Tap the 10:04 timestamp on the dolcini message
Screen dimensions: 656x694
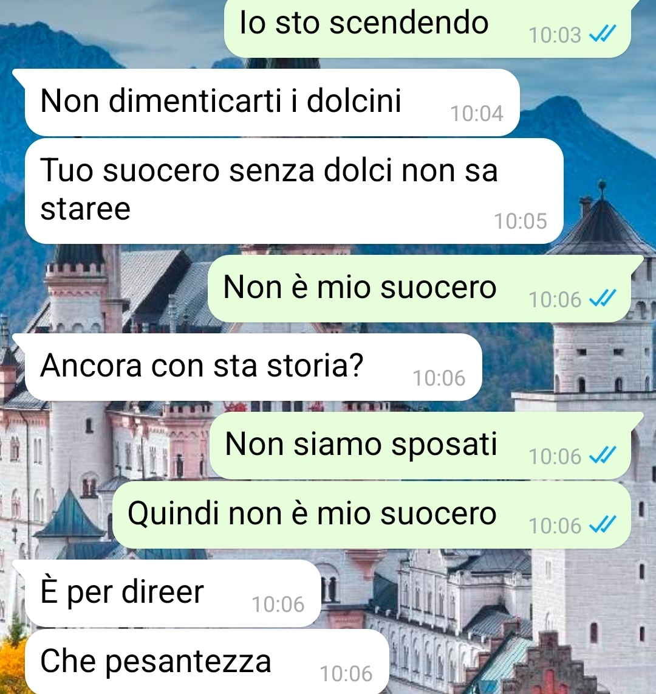(477, 114)
